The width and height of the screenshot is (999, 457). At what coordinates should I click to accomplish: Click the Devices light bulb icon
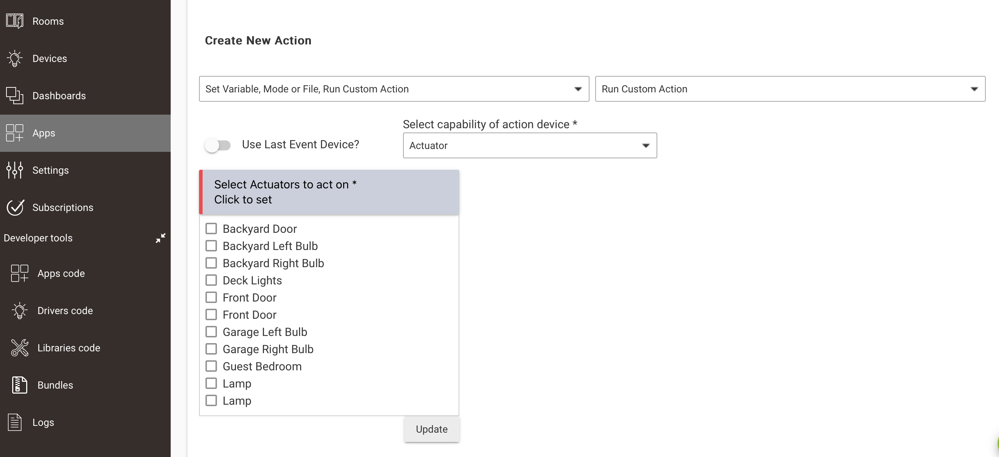coord(15,58)
